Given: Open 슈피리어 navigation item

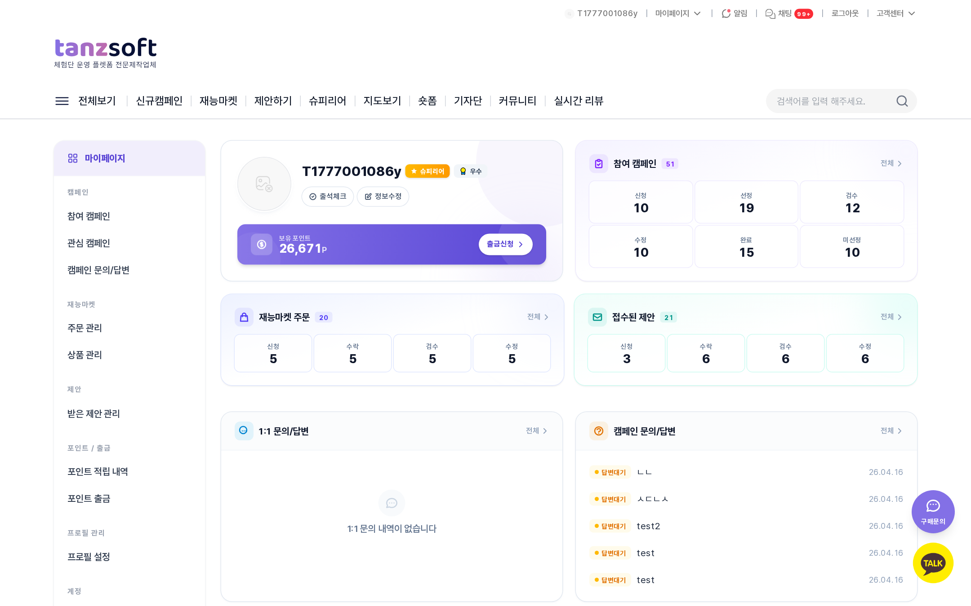Looking at the screenshot, I should 328,101.
